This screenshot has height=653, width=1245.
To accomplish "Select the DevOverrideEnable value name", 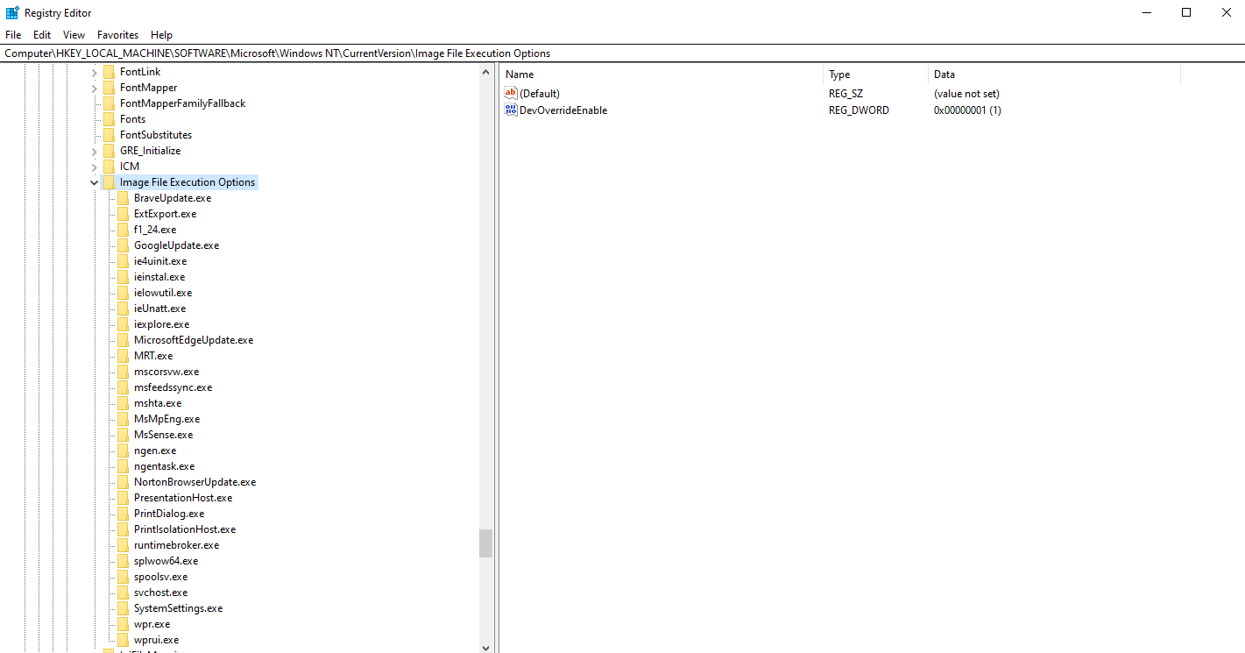I will pos(563,110).
